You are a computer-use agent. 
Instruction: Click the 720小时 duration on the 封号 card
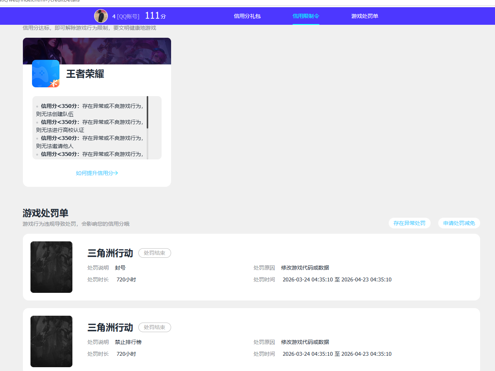[x=126, y=279]
